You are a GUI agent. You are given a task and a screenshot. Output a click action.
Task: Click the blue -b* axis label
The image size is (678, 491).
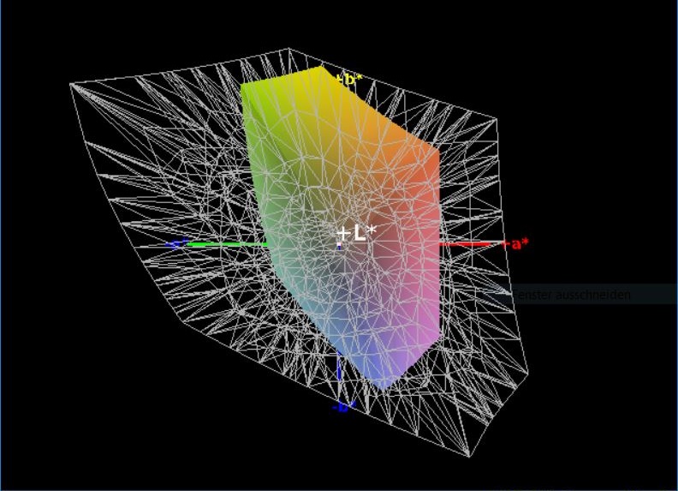click(344, 407)
